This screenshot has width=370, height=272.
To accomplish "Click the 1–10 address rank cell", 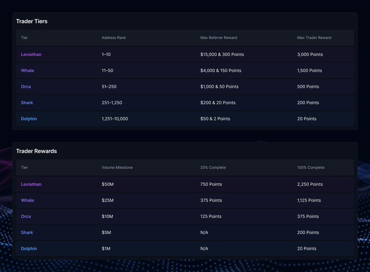I will point(106,55).
